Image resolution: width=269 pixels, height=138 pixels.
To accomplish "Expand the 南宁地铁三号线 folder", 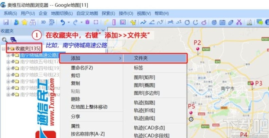I will 8,75.
